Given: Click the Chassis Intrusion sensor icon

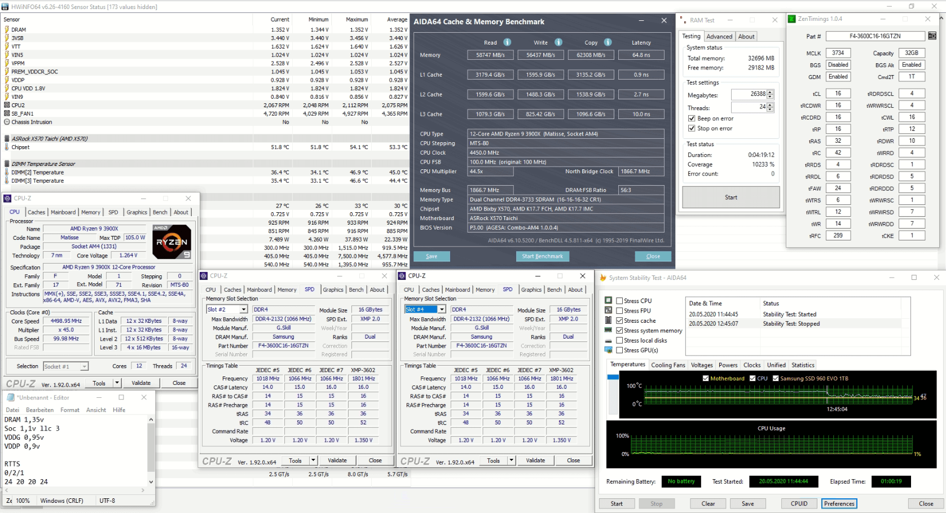Looking at the screenshot, I should (7, 122).
